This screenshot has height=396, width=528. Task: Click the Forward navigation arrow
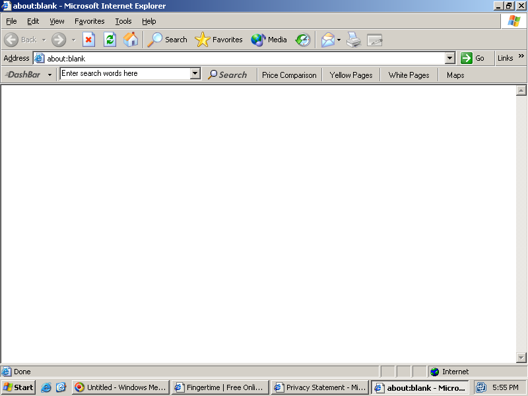pyautogui.click(x=59, y=40)
